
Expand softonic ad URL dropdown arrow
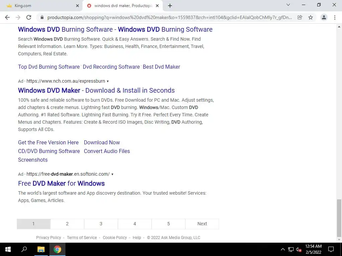pos(112,174)
